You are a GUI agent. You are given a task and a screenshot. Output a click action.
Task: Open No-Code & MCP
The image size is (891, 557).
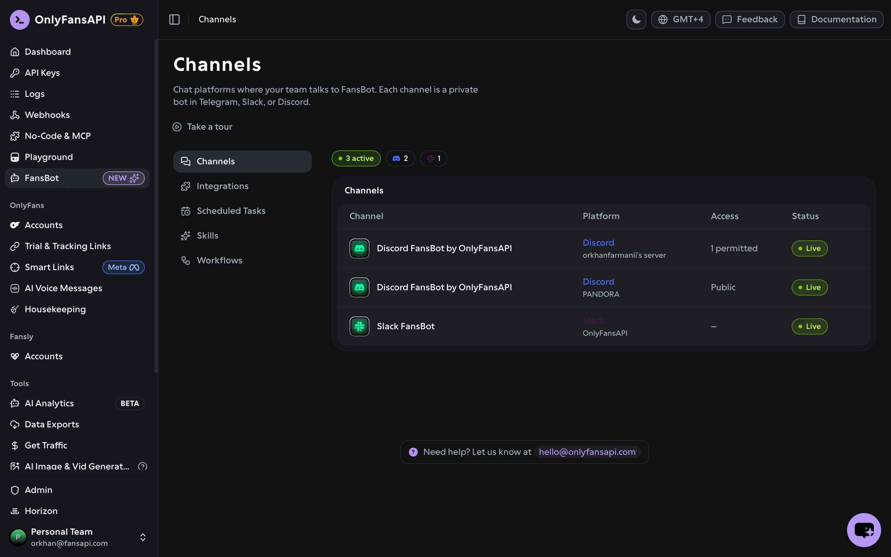(x=77, y=136)
